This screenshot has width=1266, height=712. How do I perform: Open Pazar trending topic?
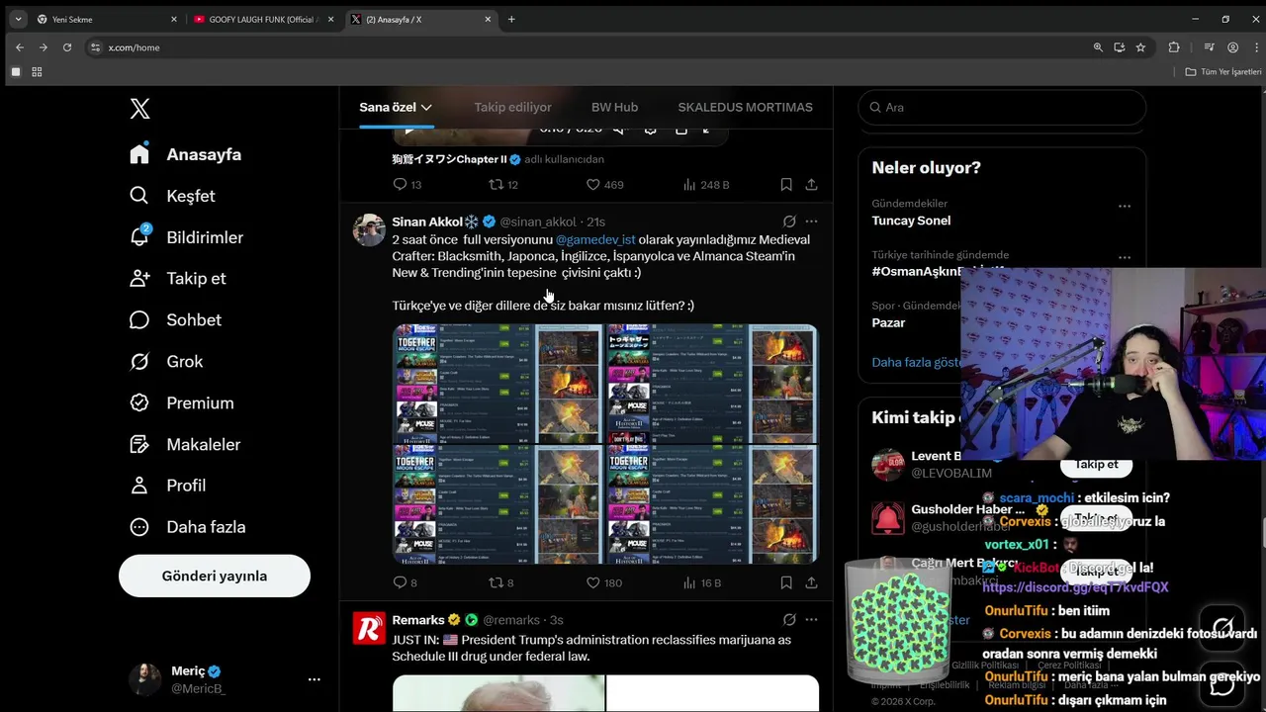click(888, 322)
